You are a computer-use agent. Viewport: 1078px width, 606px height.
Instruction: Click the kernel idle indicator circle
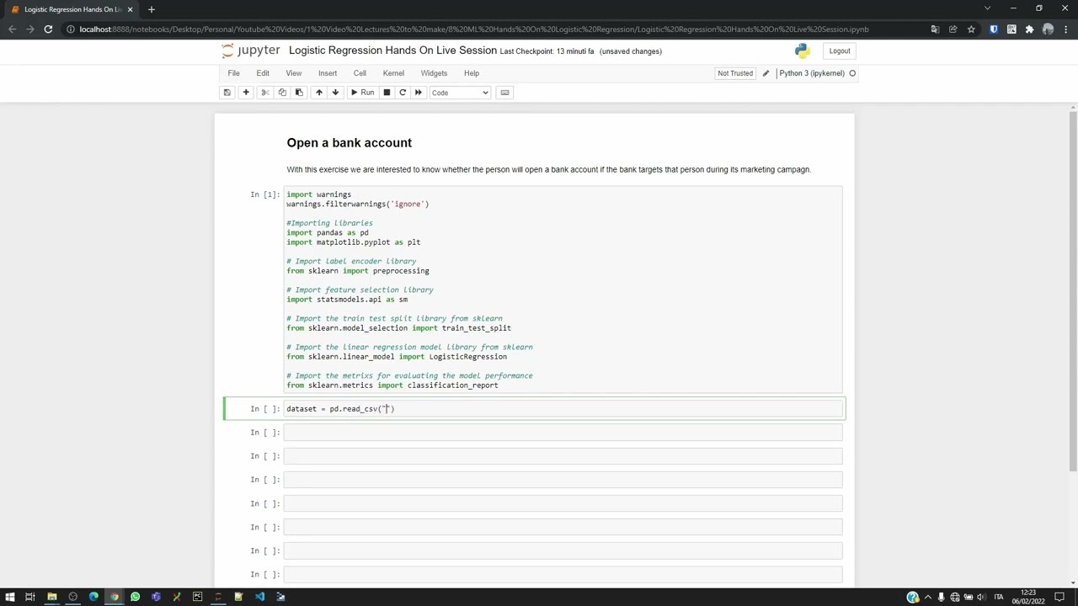[852, 73]
